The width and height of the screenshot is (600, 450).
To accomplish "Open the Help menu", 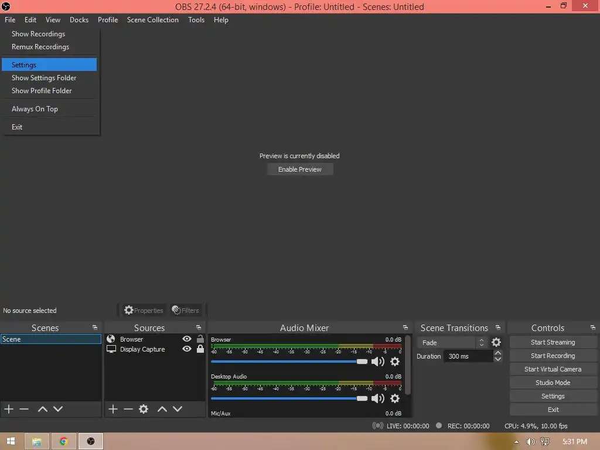I will [221, 19].
